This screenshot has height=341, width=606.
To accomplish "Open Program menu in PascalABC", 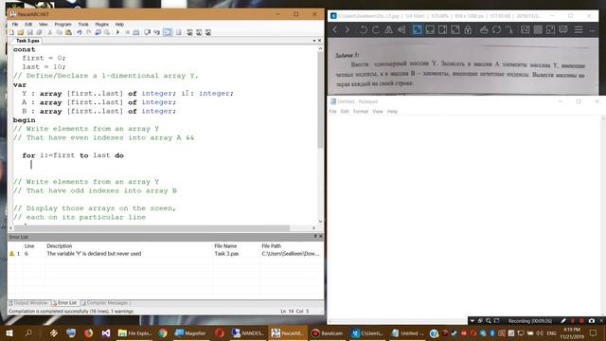I will pos(62,24).
